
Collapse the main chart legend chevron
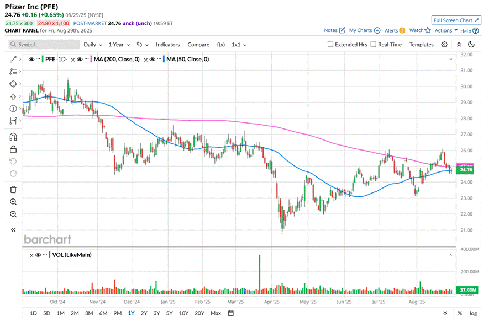click(450, 60)
